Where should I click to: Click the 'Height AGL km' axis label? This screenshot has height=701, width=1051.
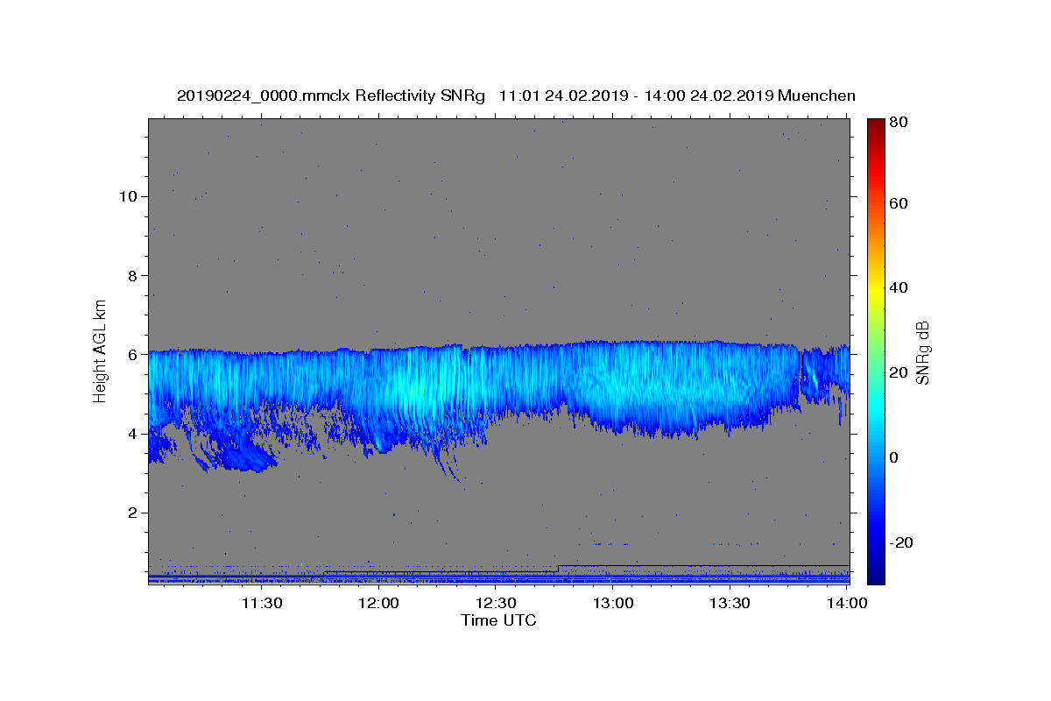[x=101, y=350]
